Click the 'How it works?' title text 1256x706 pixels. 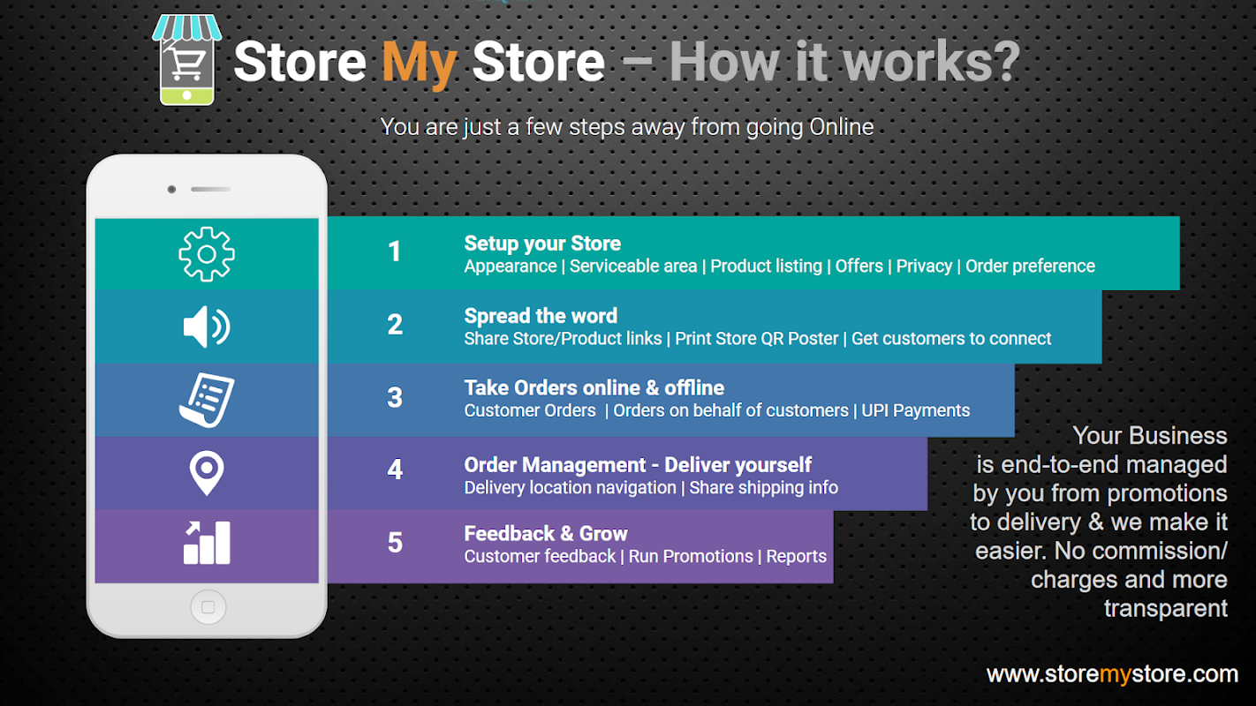click(x=844, y=63)
